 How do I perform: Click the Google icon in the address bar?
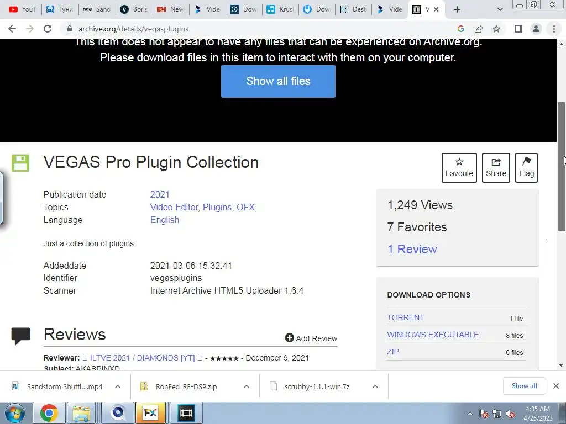tap(460, 29)
